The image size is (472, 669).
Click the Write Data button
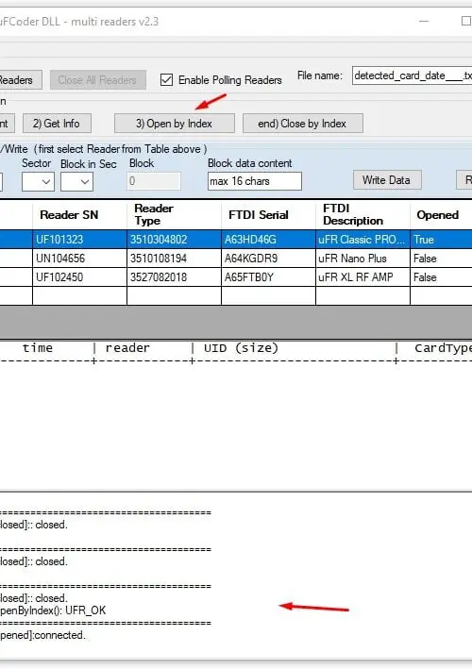point(387,180)
